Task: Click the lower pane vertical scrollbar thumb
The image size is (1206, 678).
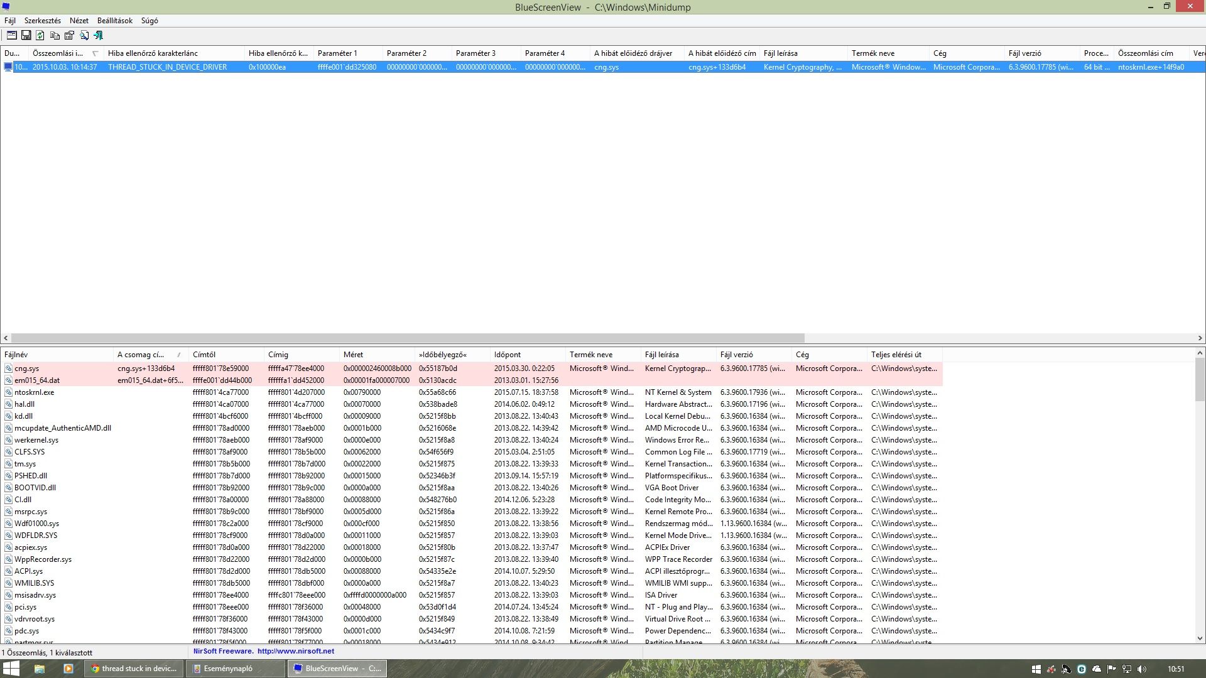Action: 1200,380
